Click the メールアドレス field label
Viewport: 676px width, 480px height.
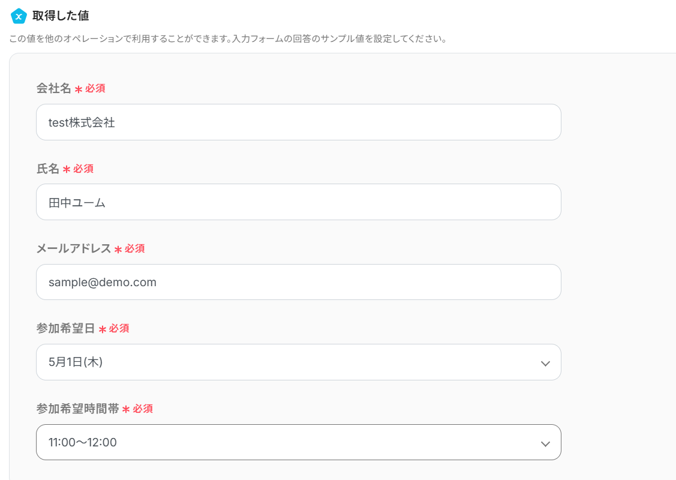tap(74, 249)
